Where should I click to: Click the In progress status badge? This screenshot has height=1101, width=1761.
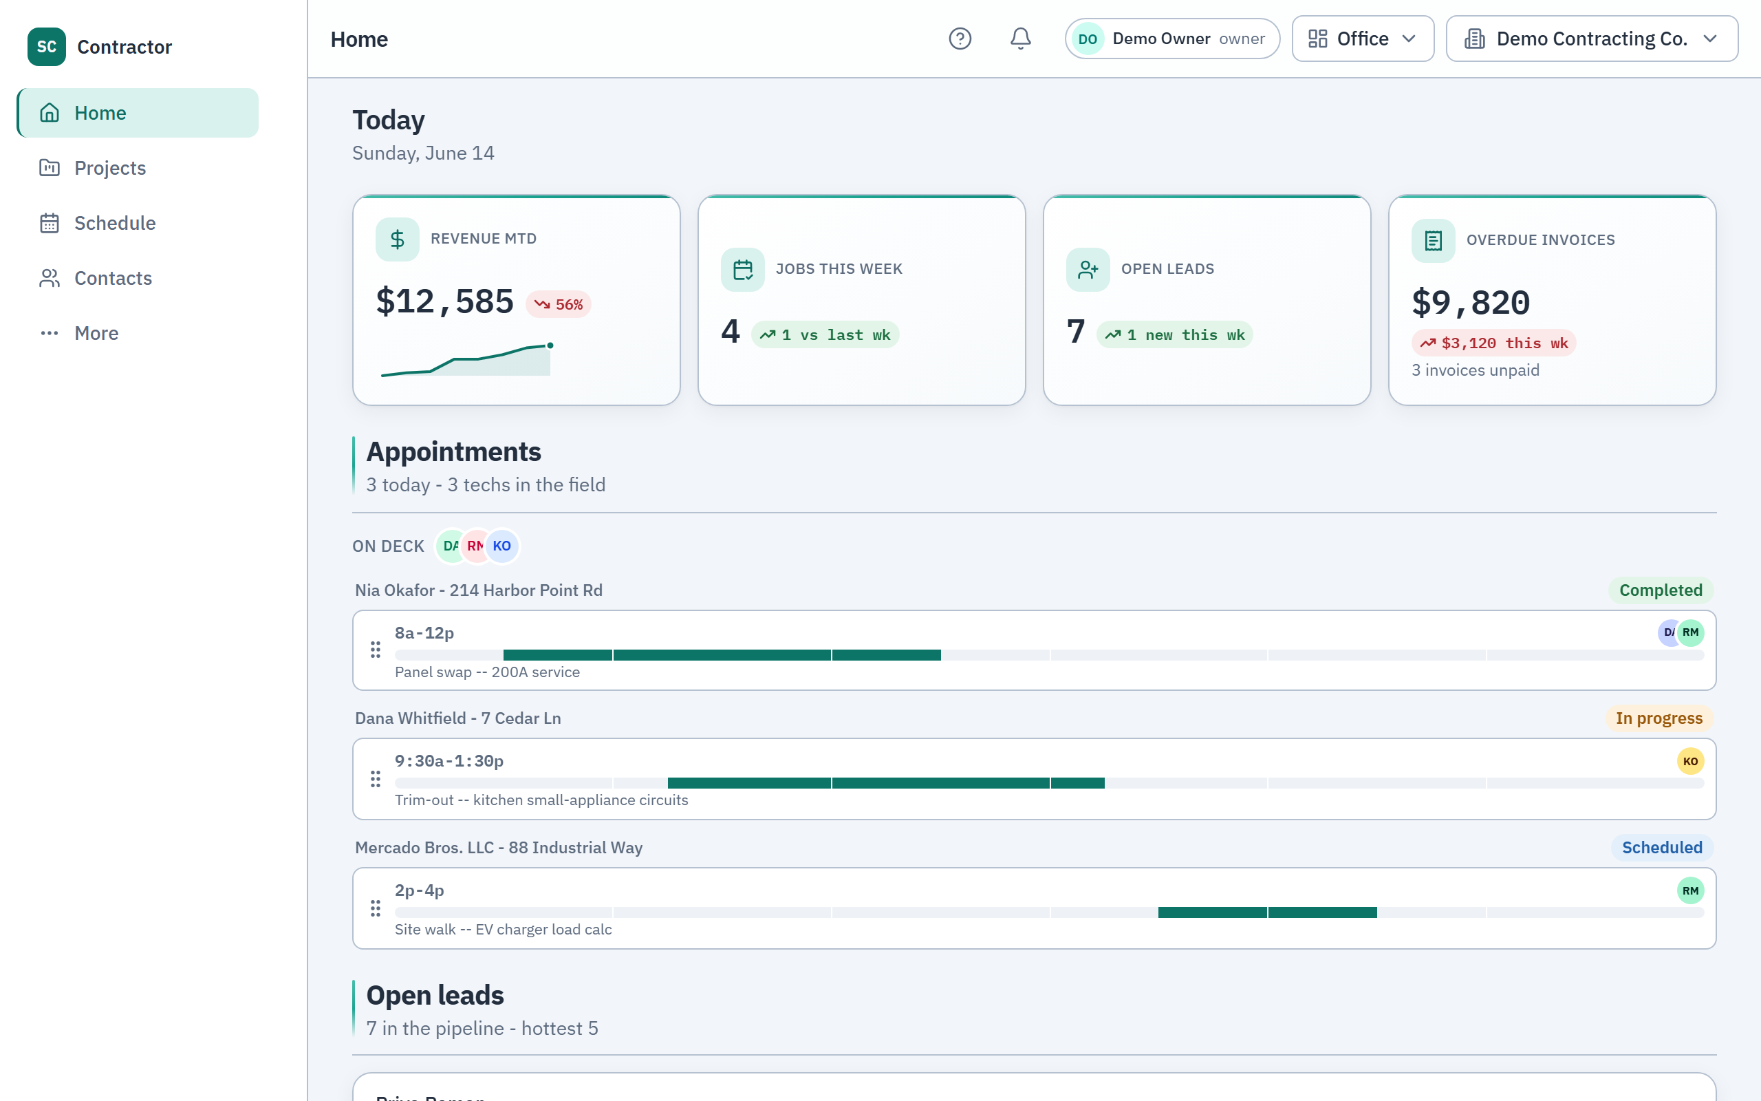click(x=1659, y=718)
